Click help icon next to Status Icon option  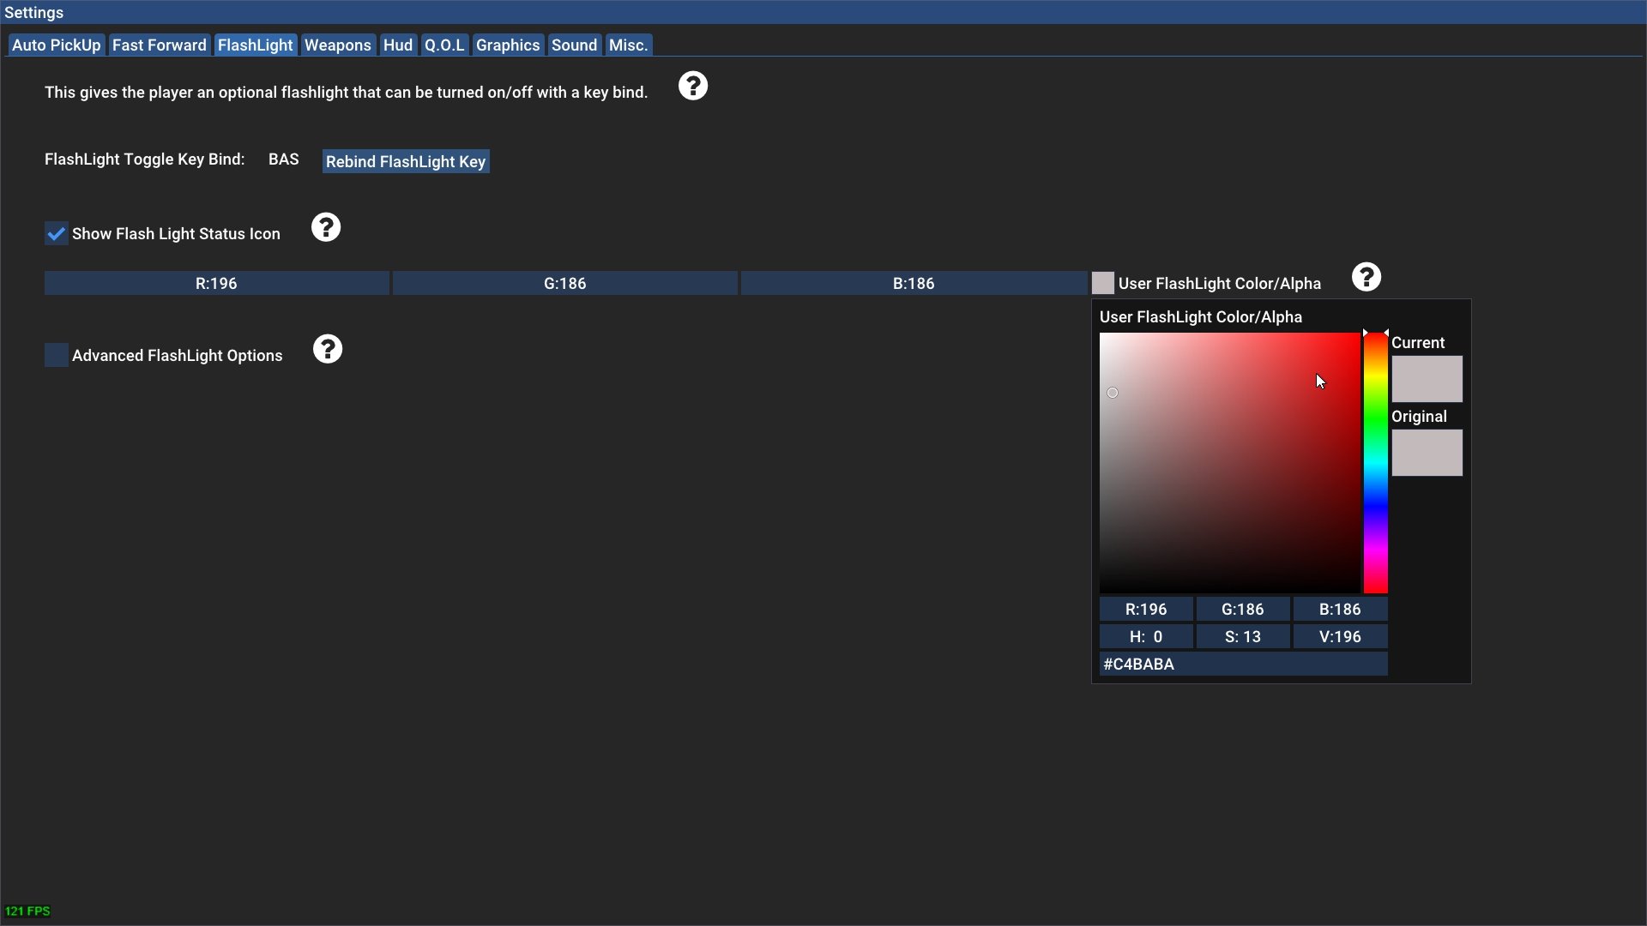325,227
